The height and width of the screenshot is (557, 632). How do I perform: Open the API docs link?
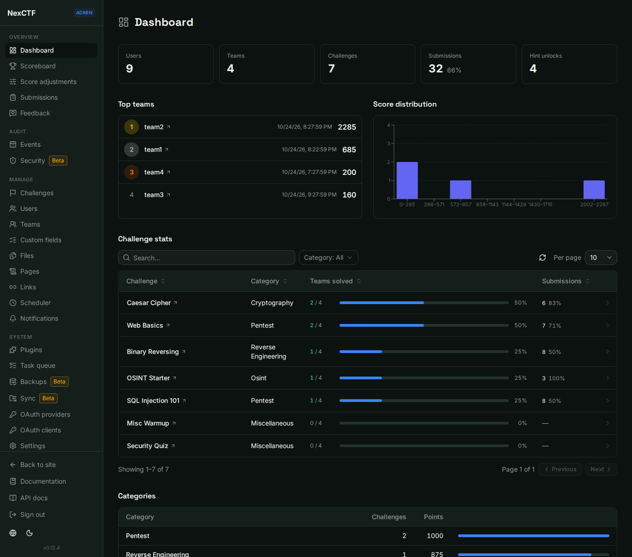pyautogui.click(x=51, y=498)
